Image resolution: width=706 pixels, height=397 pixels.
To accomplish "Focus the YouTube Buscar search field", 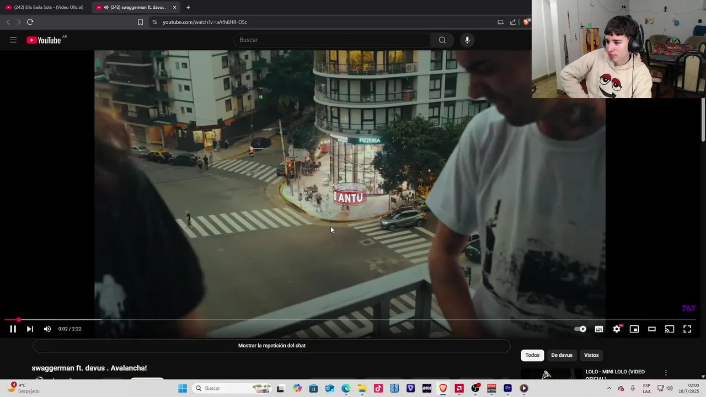I will pos(332,40).
